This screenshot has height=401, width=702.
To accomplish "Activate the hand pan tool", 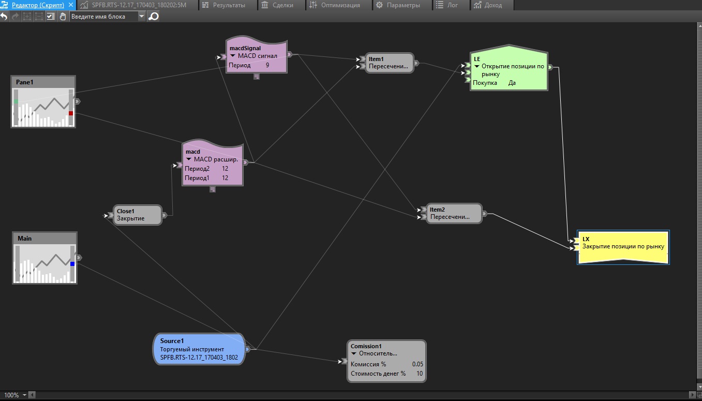I will coord(63,17).
